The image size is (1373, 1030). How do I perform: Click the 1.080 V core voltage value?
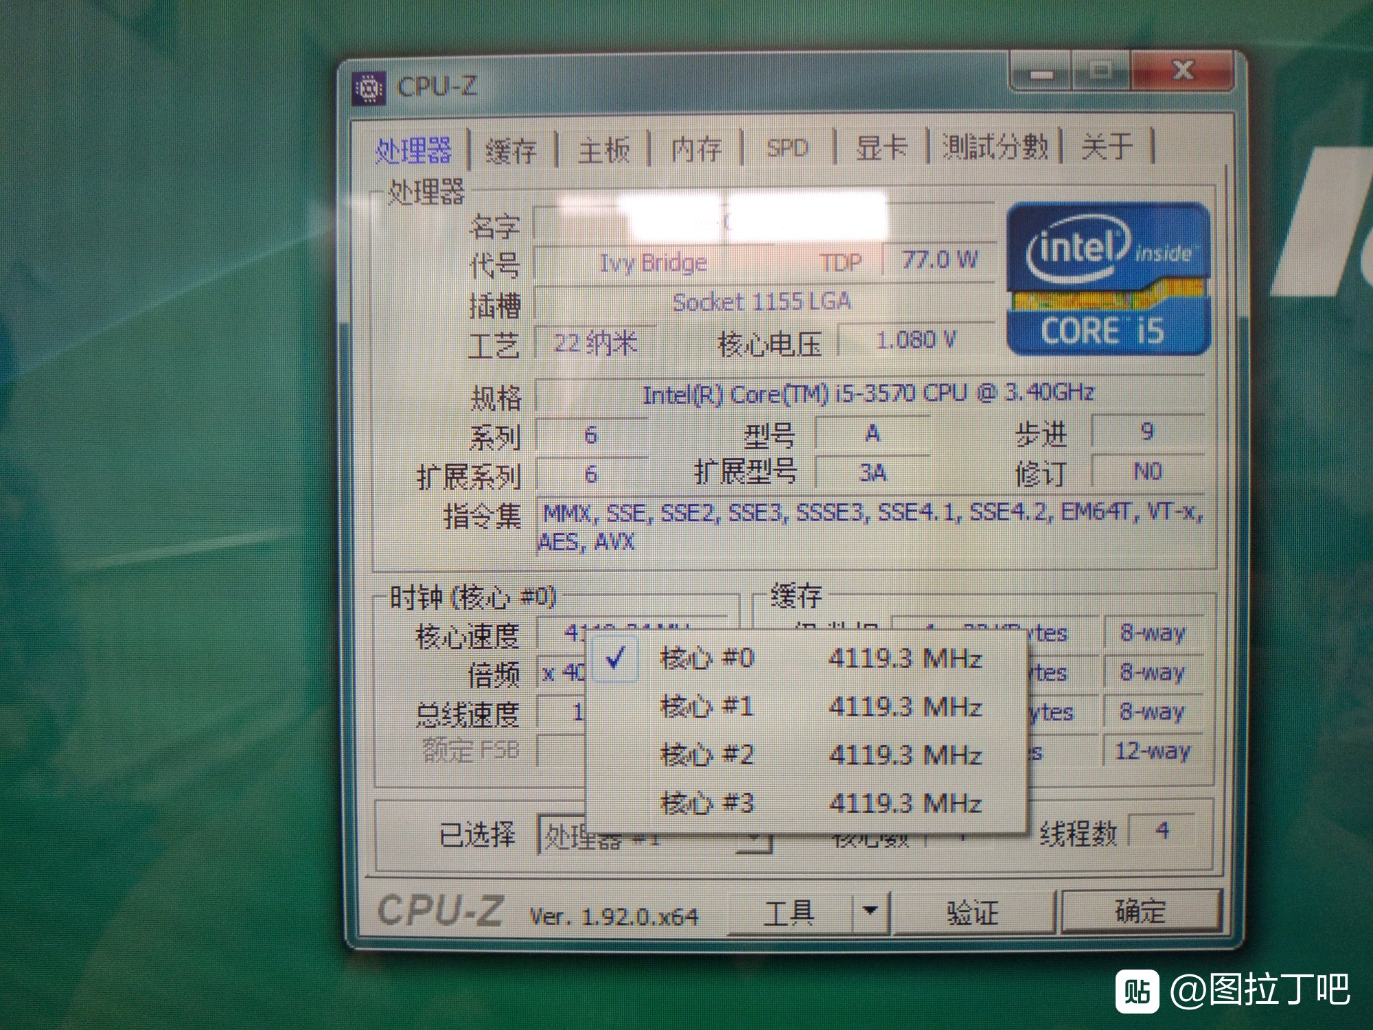point(916,339)
